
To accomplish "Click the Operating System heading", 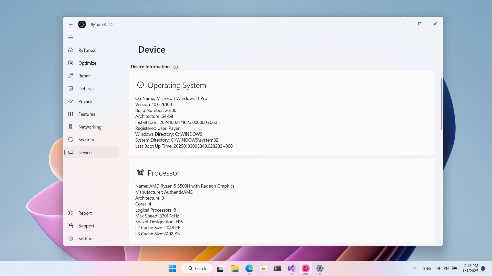I will point(177,85).
